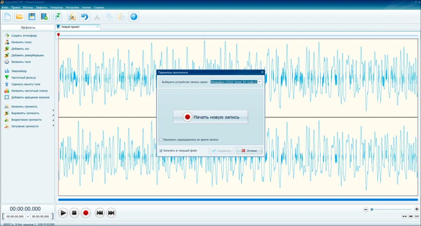Screen dimensions: 421x226
Task: Open the recording device dropdown list
Action: 260,82
